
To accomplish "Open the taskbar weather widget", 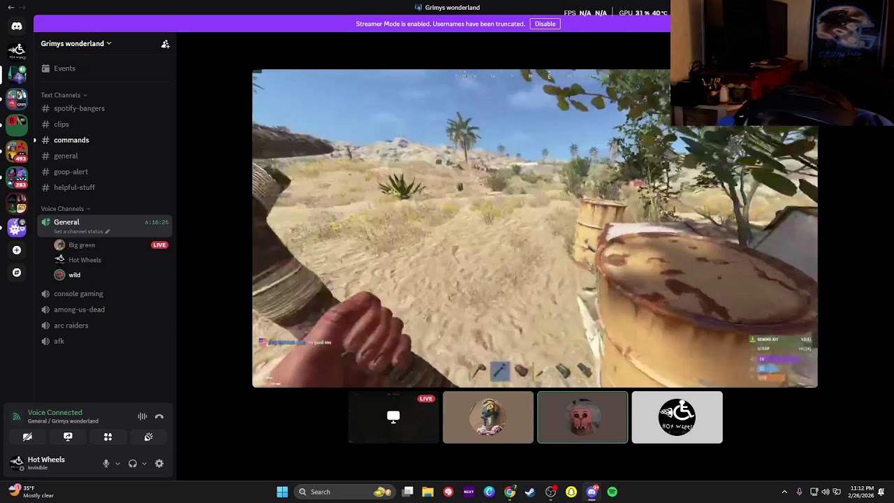I will tap(31, 492).
